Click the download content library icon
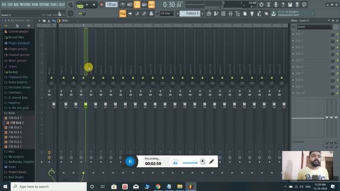Screen dimensions: 340x191 click(x=274, y=14)
